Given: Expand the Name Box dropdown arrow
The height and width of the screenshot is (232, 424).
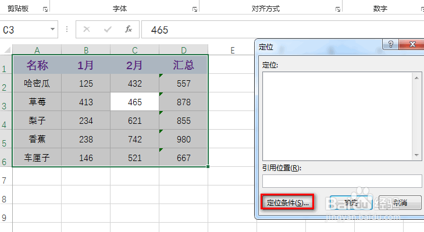Looking at the screenshot, I should tap(52, 29).
